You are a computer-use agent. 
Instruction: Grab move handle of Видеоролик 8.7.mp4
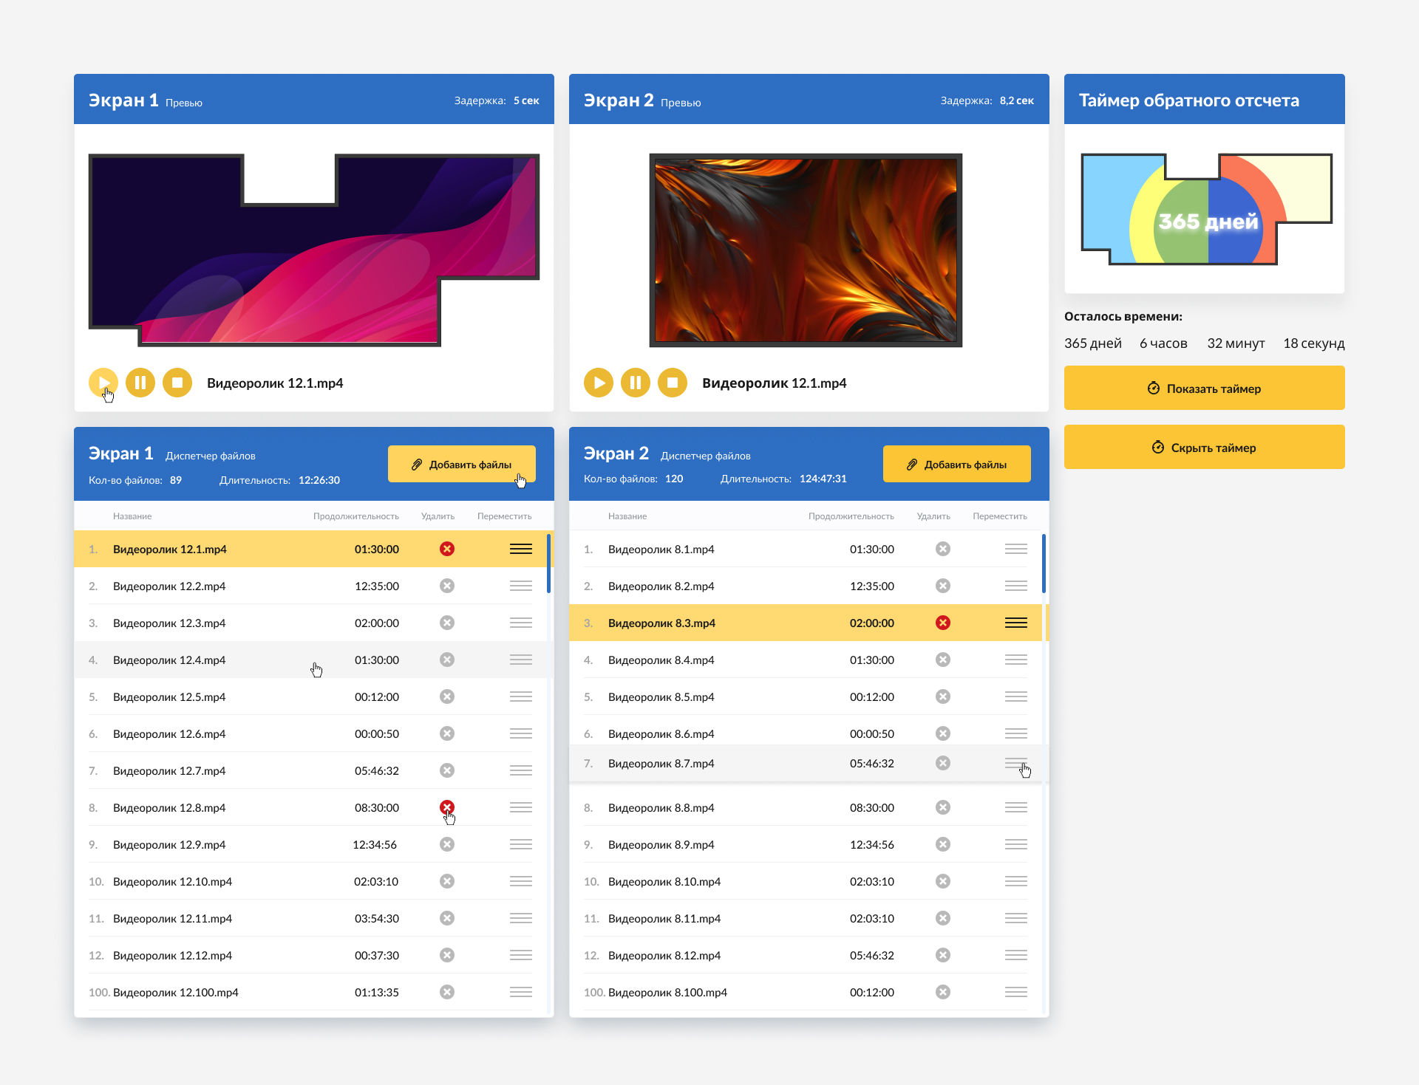(x=1015, y=763)
